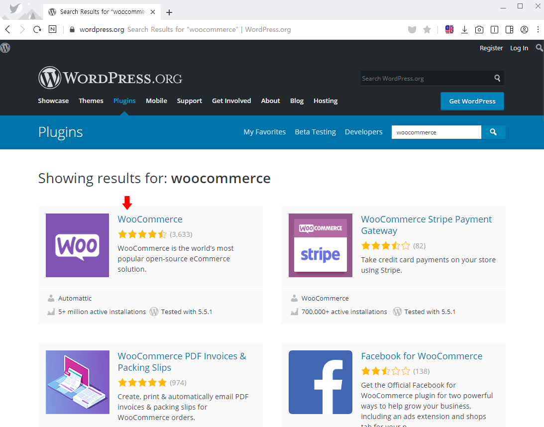Open a new tab with the plus button
Screen dimensions: 544x427
tap(169, 12)
